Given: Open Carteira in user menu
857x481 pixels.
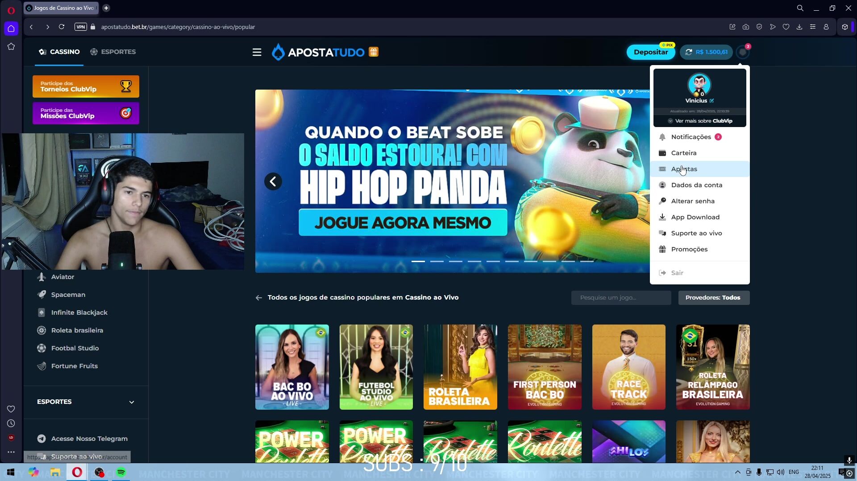Looking at the screenshot, I should click(699, 153).
